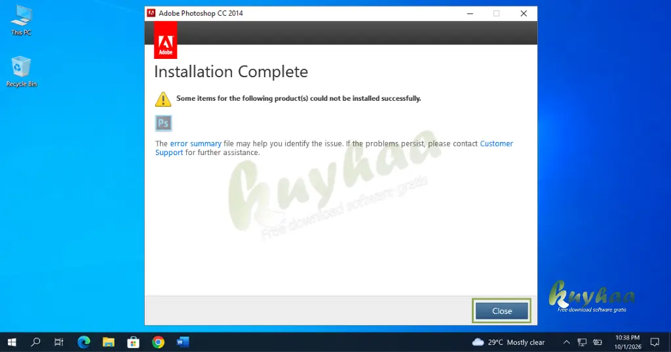Open Task View on the taskbar

click(58, 342)
